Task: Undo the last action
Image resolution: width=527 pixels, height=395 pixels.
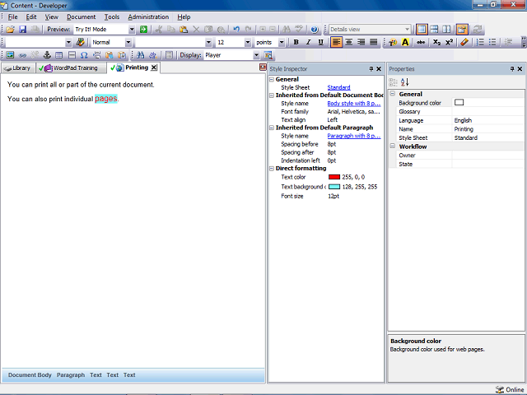Action: 236,30
